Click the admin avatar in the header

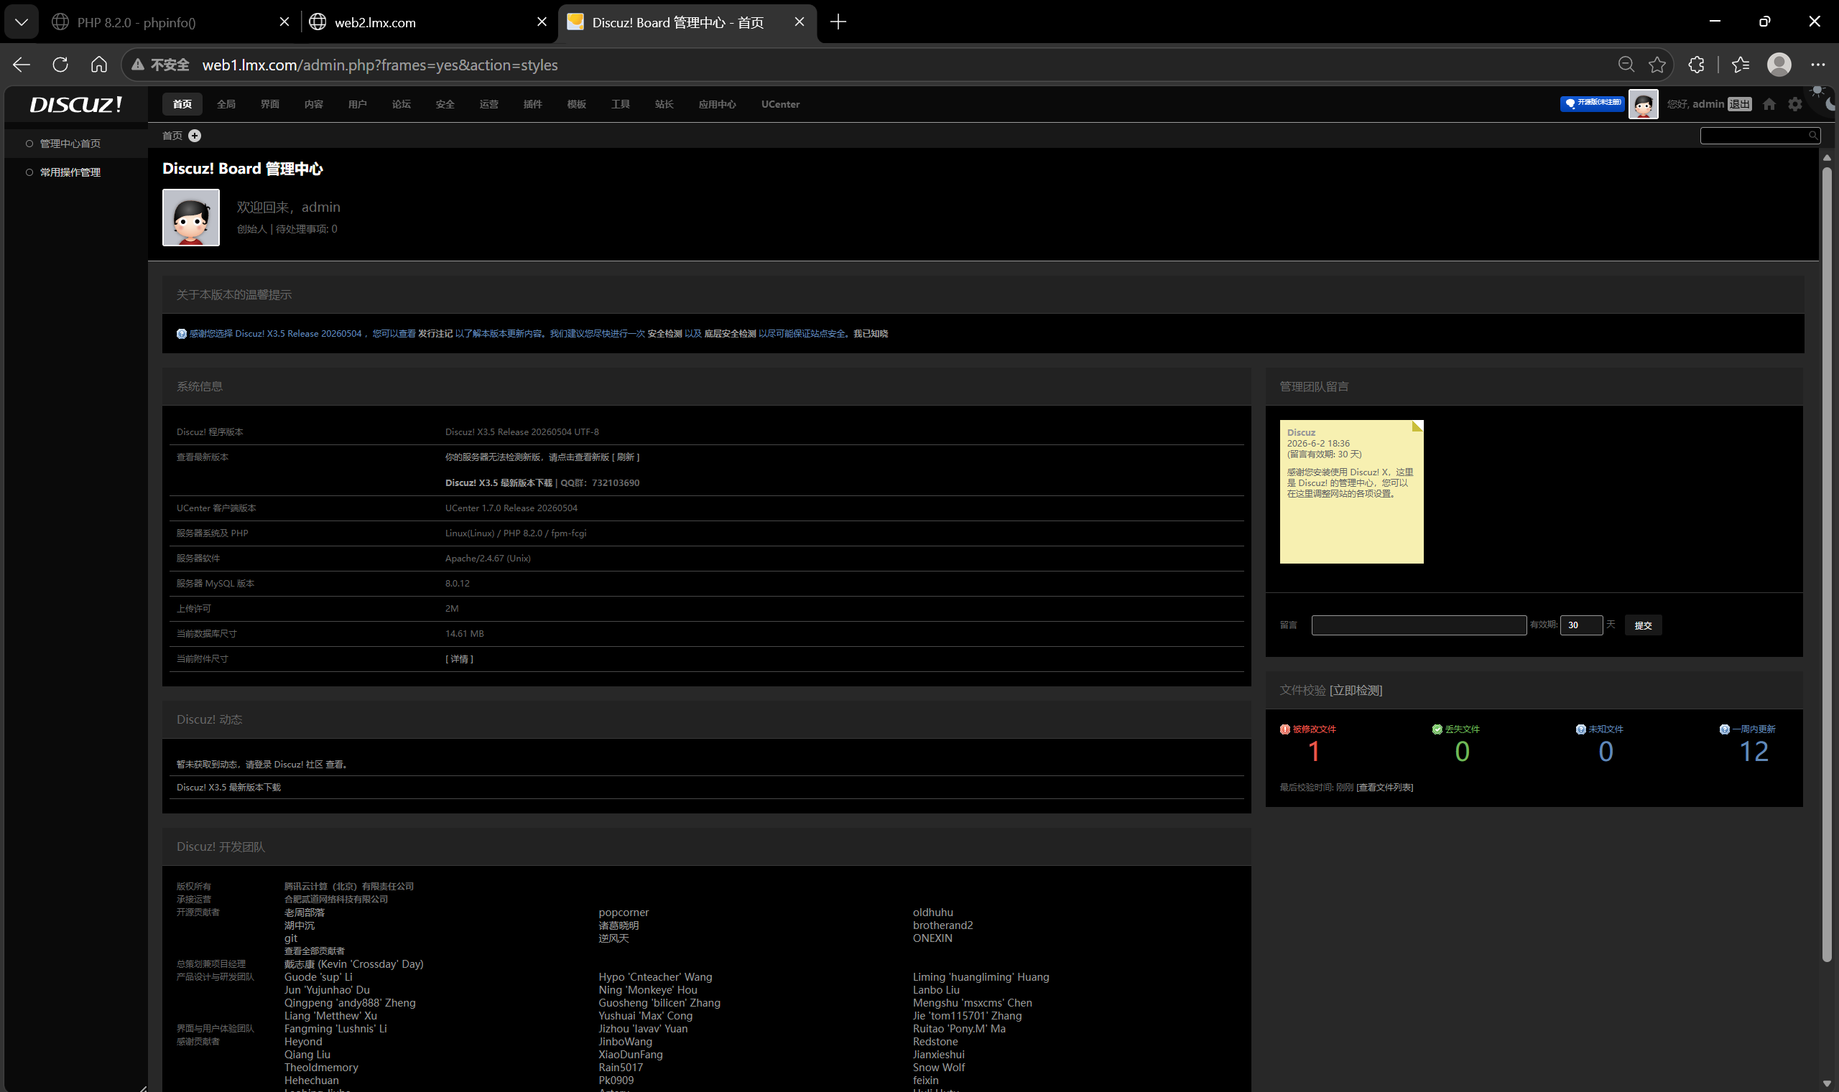coord(1643,104)
